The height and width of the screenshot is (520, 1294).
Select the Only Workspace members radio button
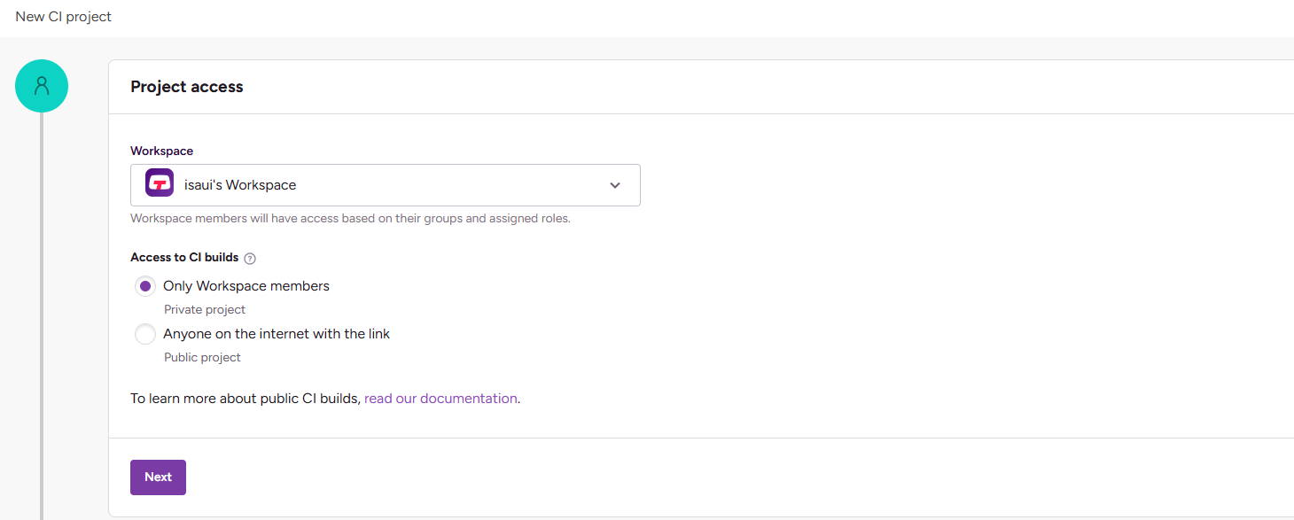coord(144,286)
